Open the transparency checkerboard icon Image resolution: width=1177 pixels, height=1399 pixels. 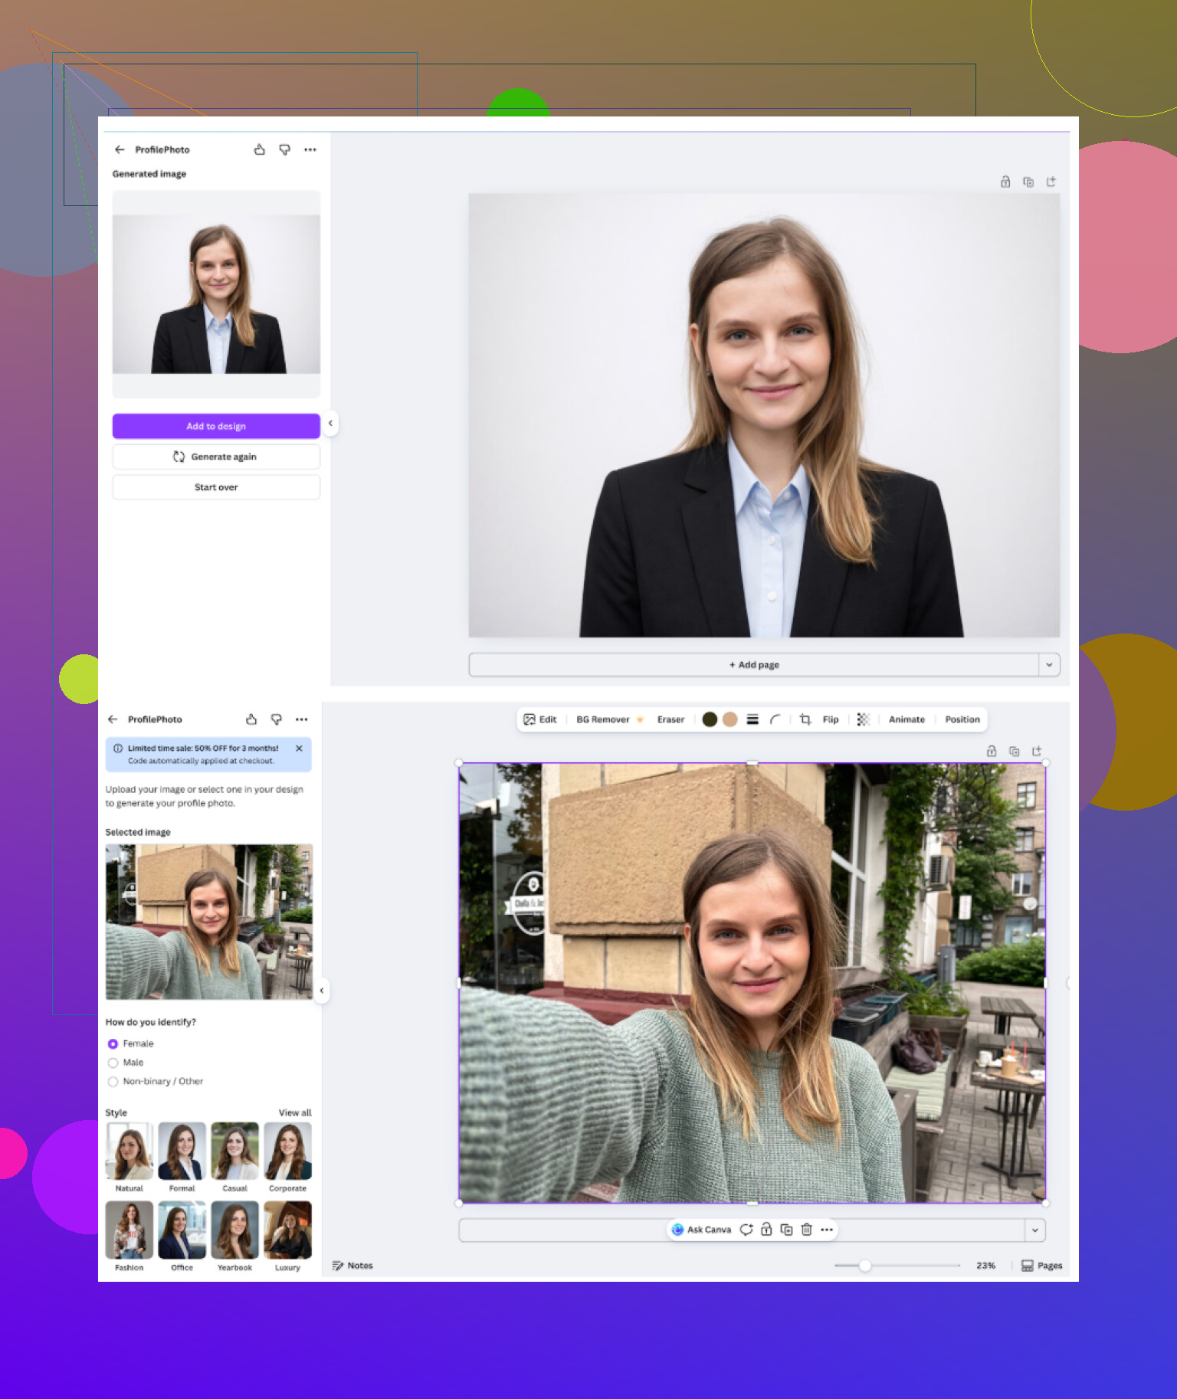pos(863,719)
